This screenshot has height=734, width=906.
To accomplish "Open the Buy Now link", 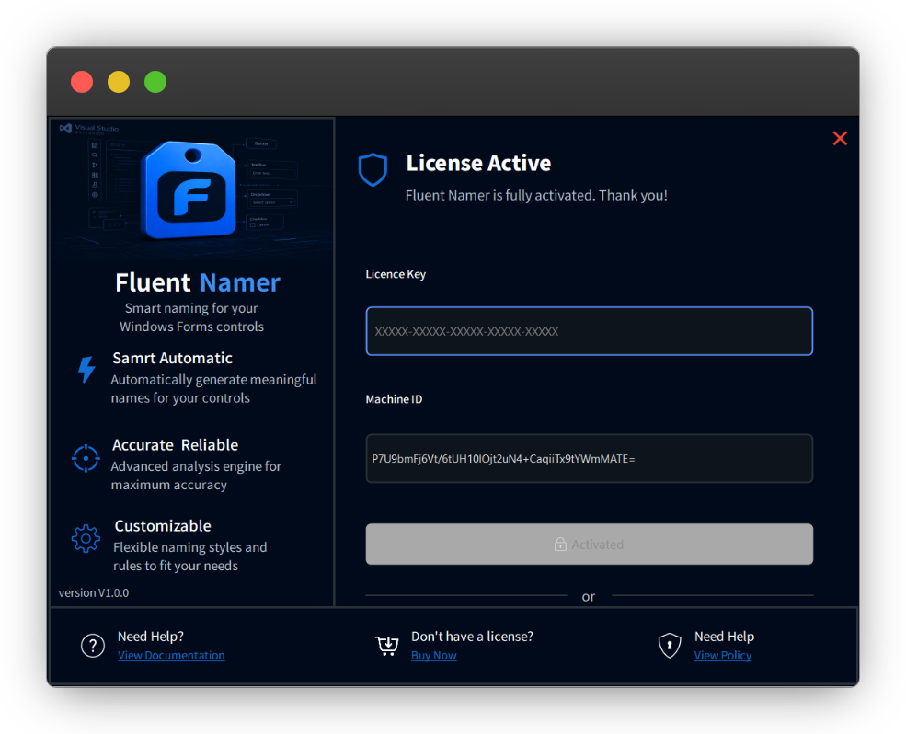I will pyautogui.click(x=433, y=656).
